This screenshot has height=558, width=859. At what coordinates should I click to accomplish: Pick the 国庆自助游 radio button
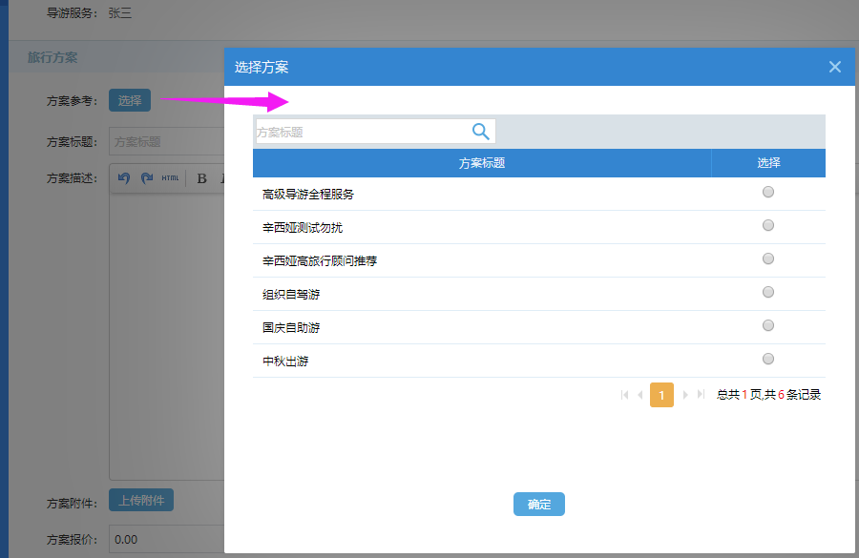coord(768,326)
